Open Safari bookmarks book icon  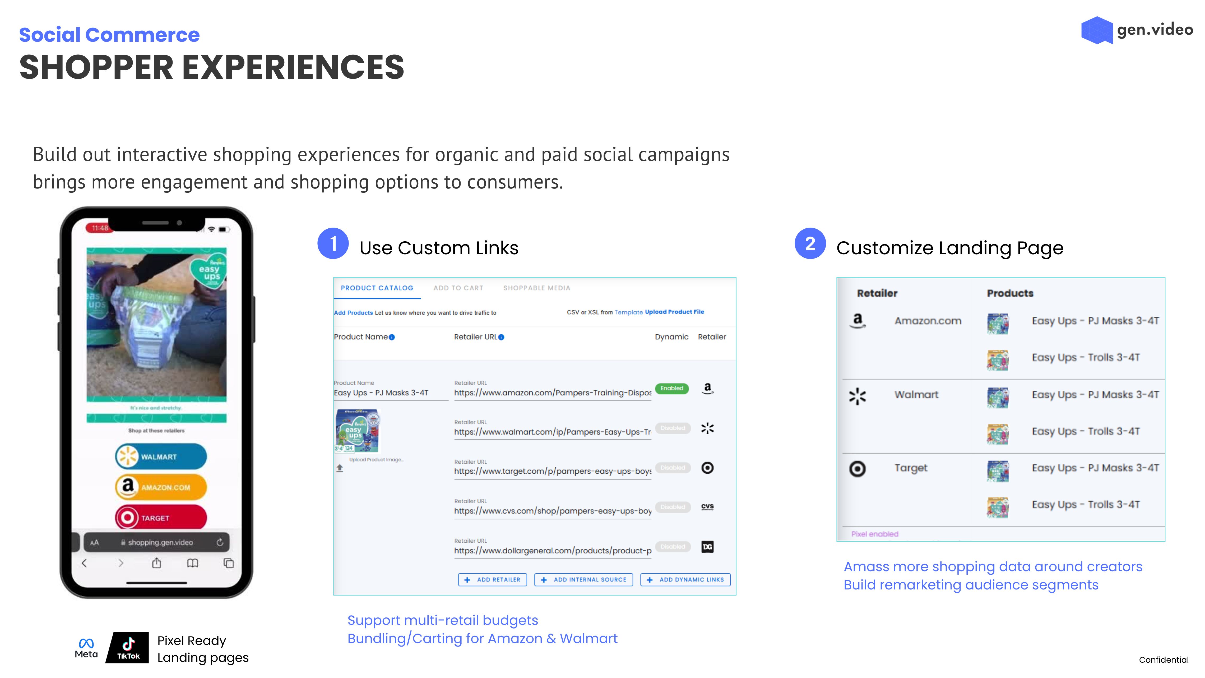(193, 563)
